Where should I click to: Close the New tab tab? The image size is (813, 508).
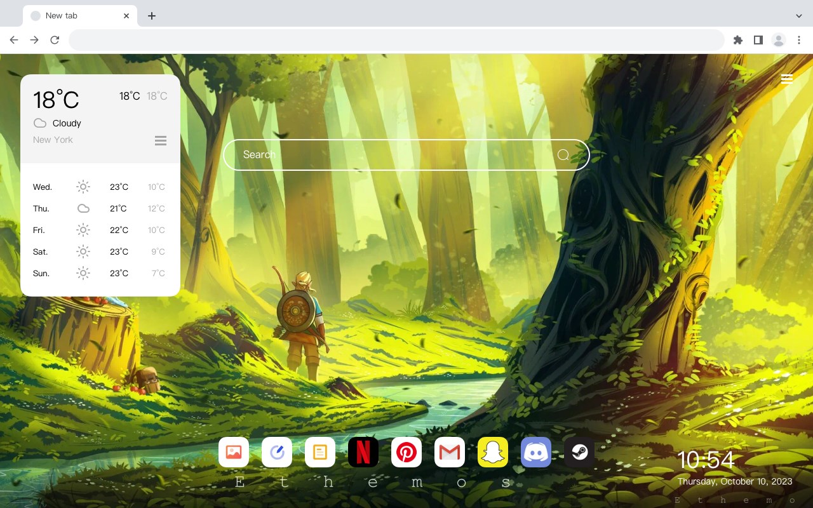pyautogui.click(x=126, y=16)
